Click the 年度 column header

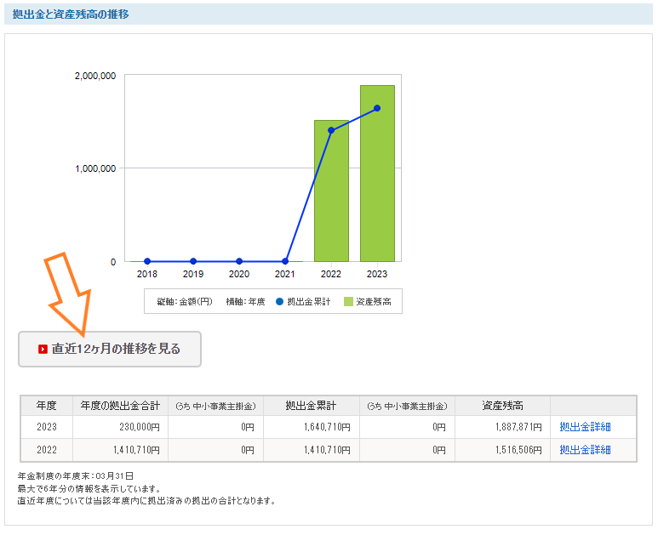[x=47, y=406]
